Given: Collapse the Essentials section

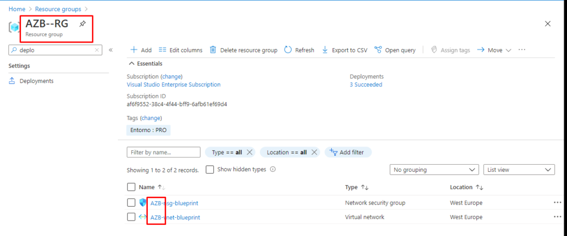Looking at the screenshot, I should coord(146,64).
